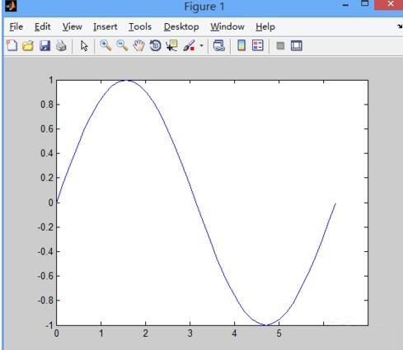Click the x-axis label 3

190,334
